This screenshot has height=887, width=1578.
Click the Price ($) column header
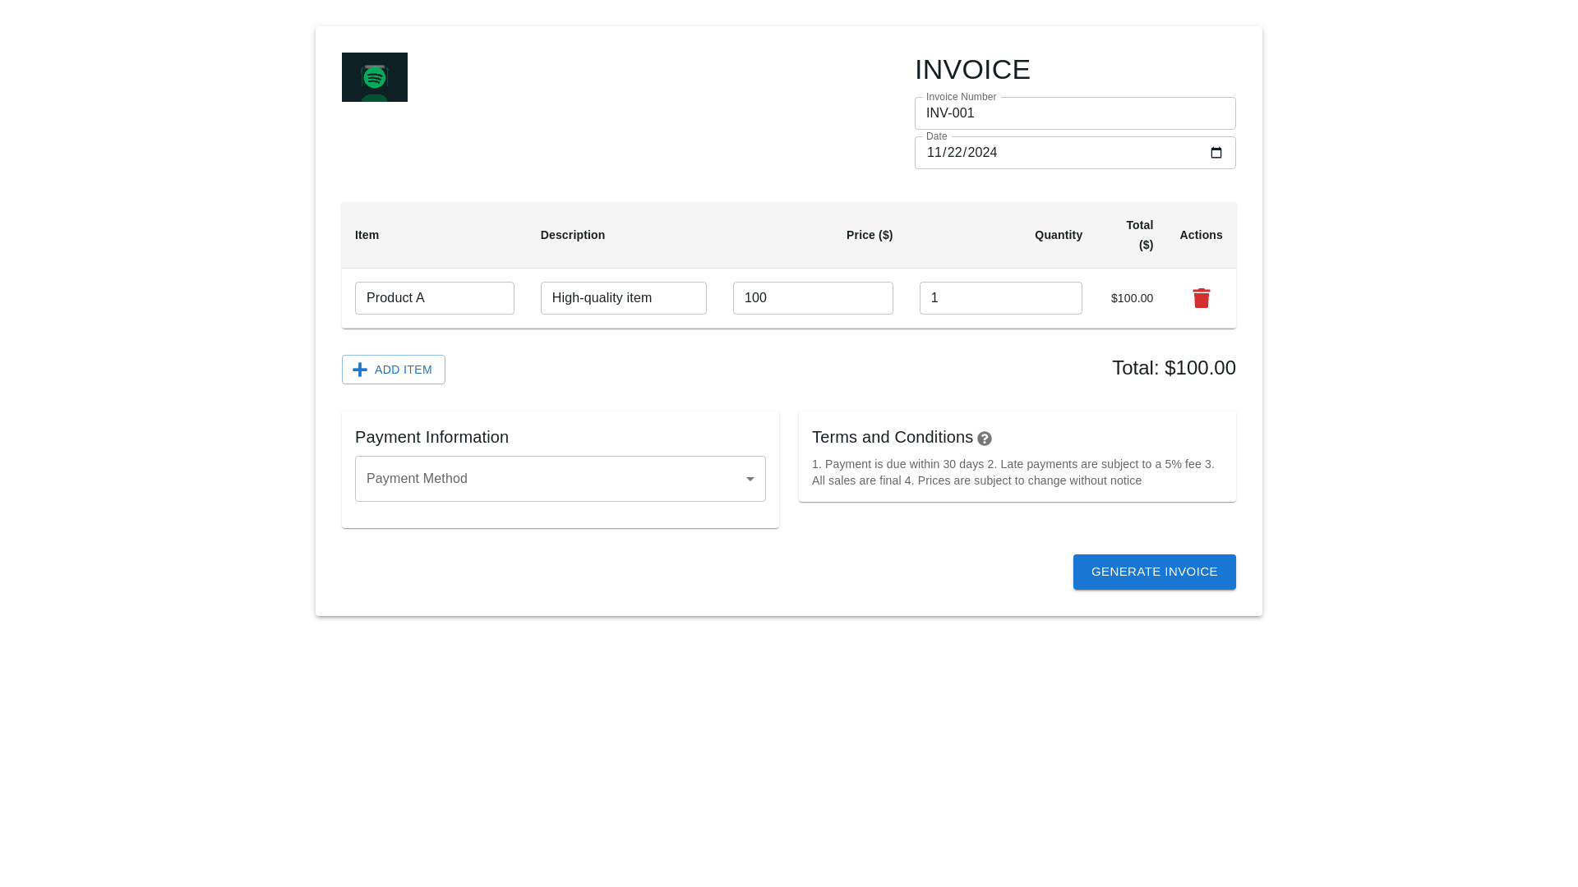pyautogui.click(x=869, y=235)
